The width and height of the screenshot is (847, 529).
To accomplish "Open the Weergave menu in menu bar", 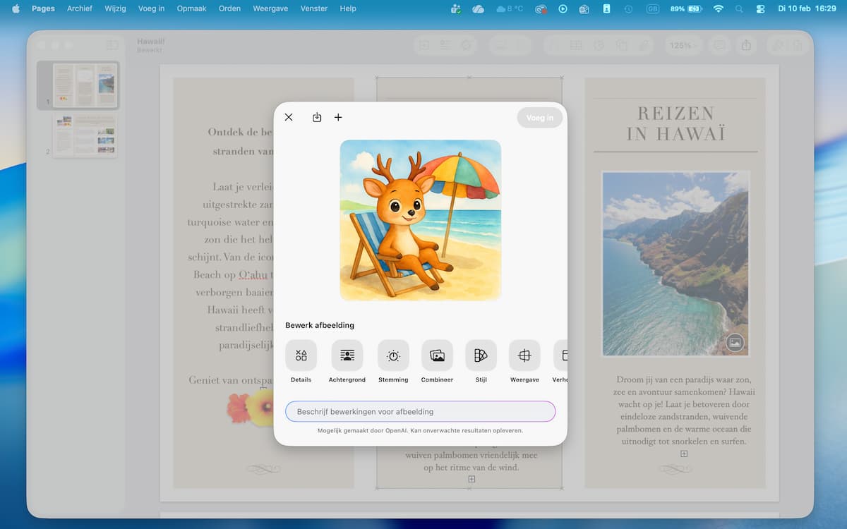I will pyautogui.click(x=270, y=8).
